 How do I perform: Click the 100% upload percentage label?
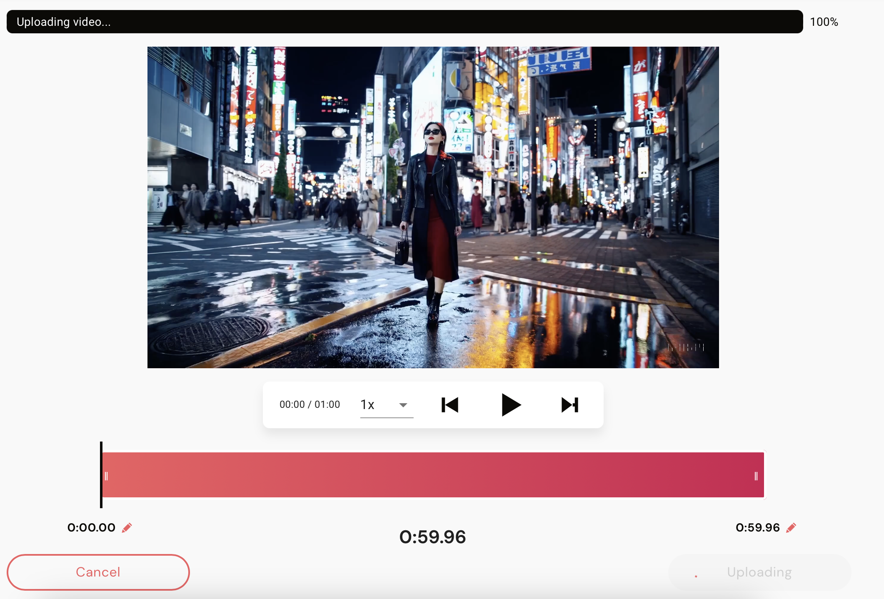(824, 22)
